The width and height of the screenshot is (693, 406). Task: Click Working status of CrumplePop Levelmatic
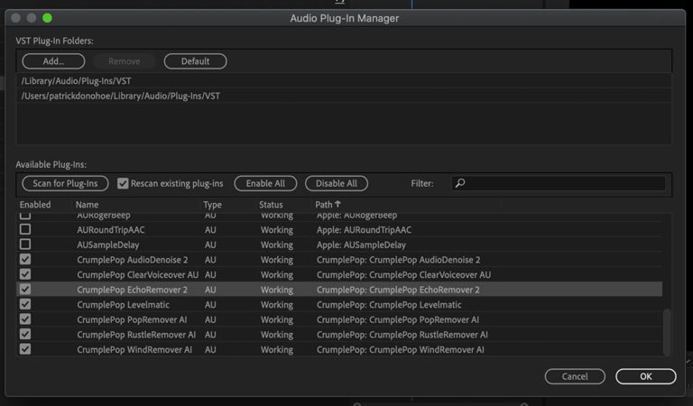point(277,305)
